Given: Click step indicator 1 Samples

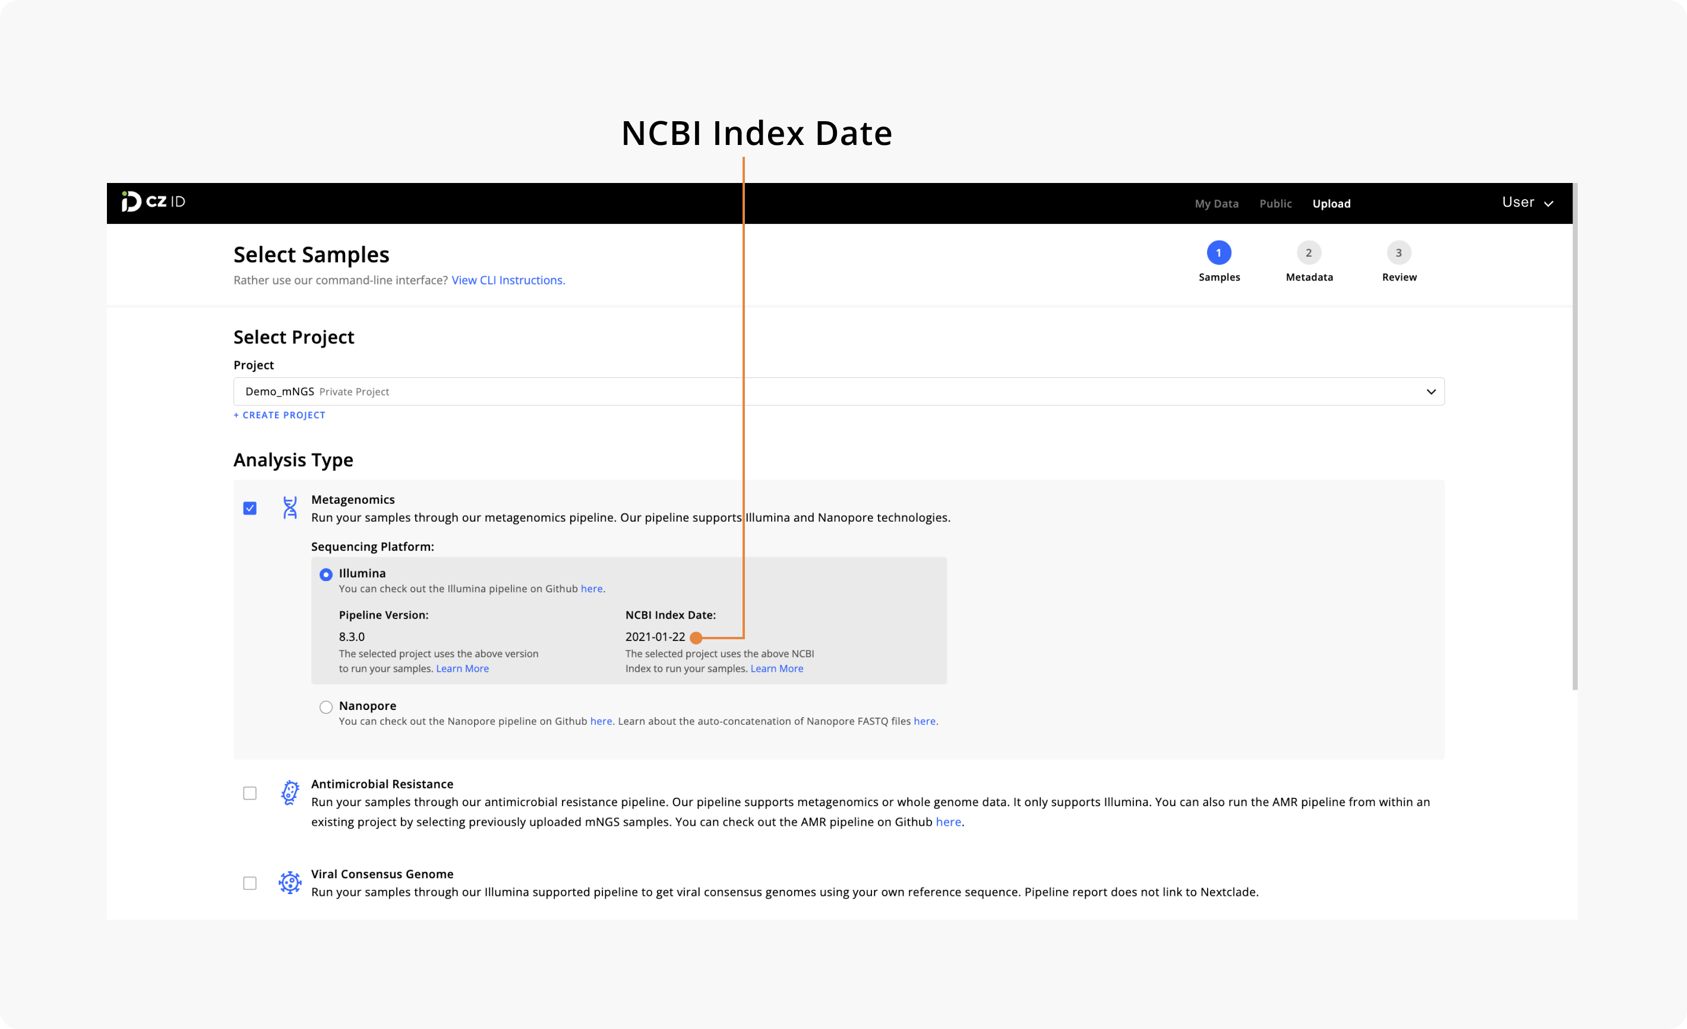Looking at the screenshot, I should 1219,252.
